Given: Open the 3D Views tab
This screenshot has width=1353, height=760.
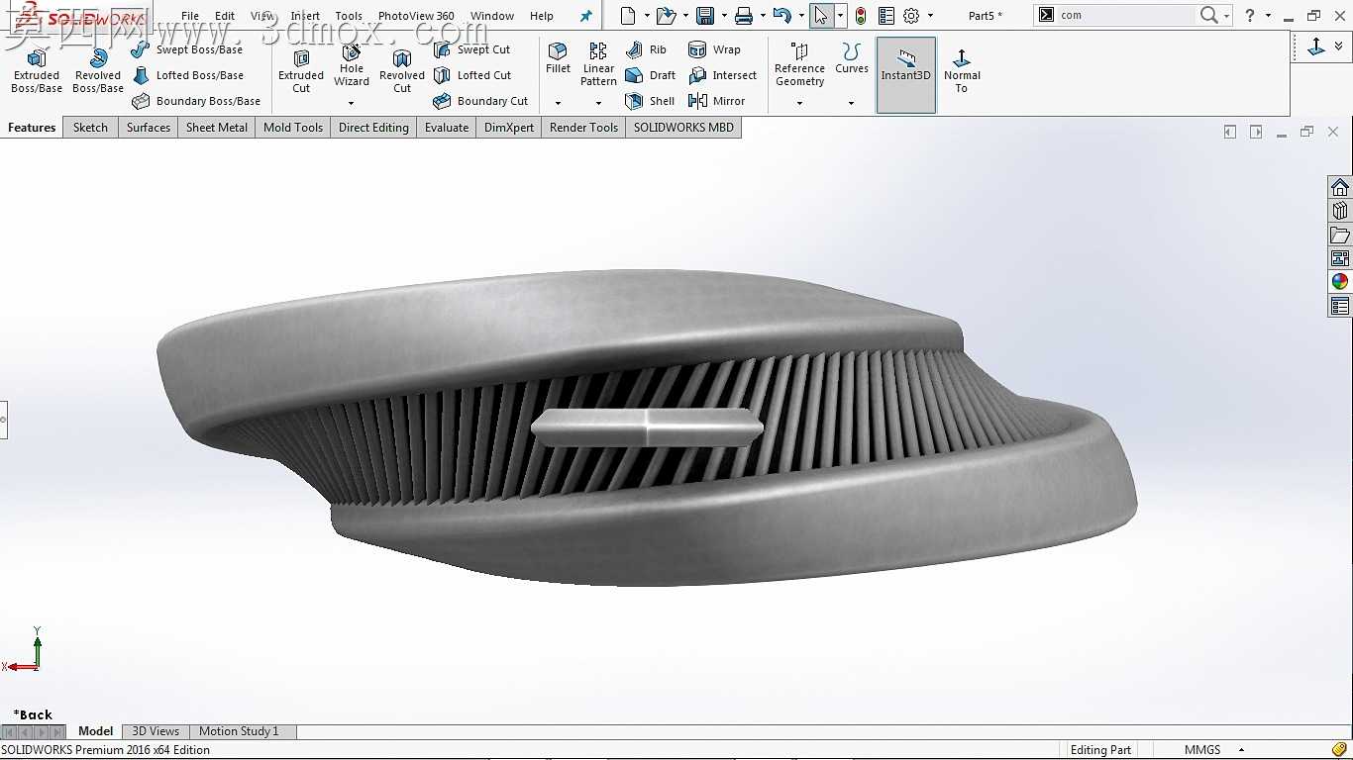Looking at the screenshot, I should 156,731.
